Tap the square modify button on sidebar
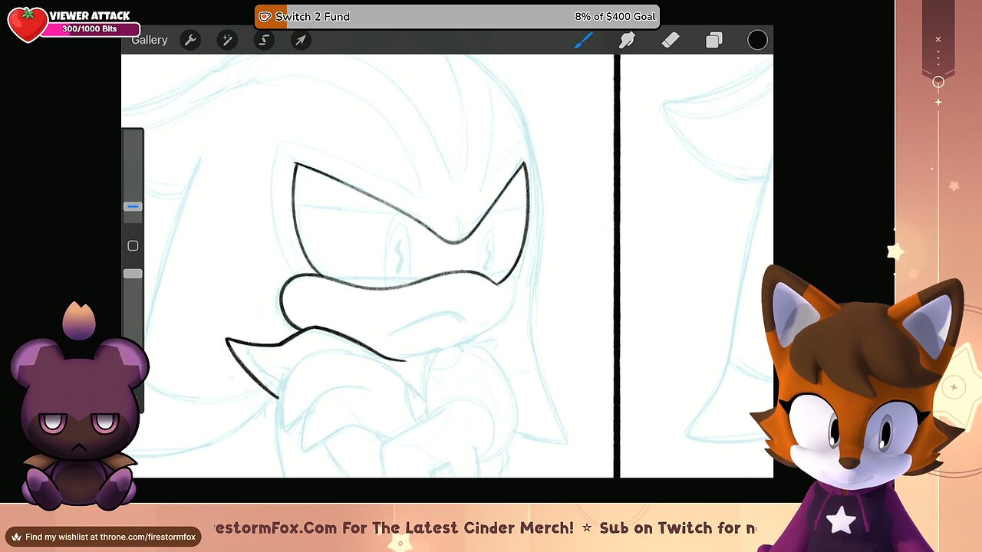Viewport: 982px width, 552px height. pos(133,246)
